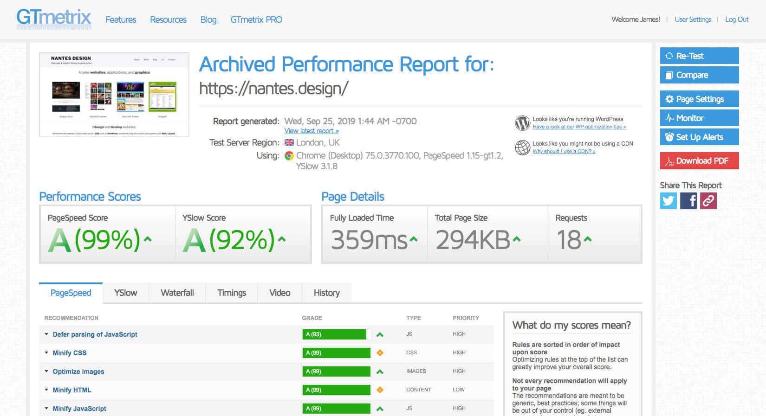Click the UK flag icon
This screenshot has width=766, height=416.
point(289,142)
